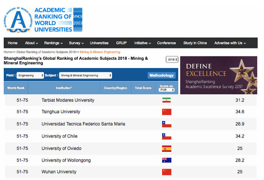
Task: Click the score 34.6 for Tsinghua University
Action: [x=240, y=112]
